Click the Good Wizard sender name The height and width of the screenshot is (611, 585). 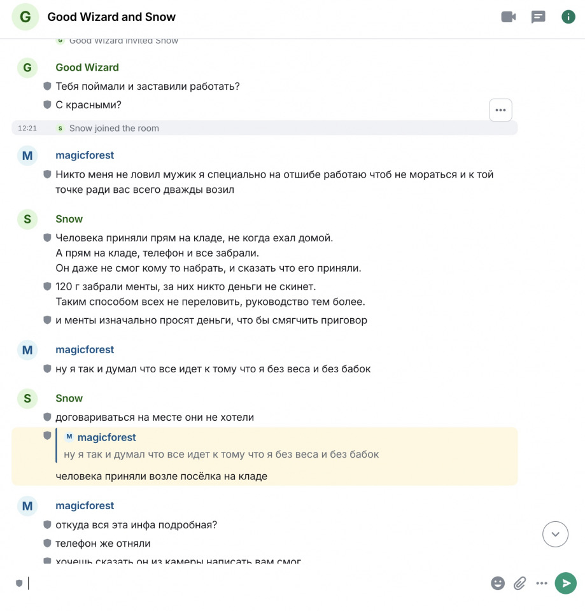87,67
